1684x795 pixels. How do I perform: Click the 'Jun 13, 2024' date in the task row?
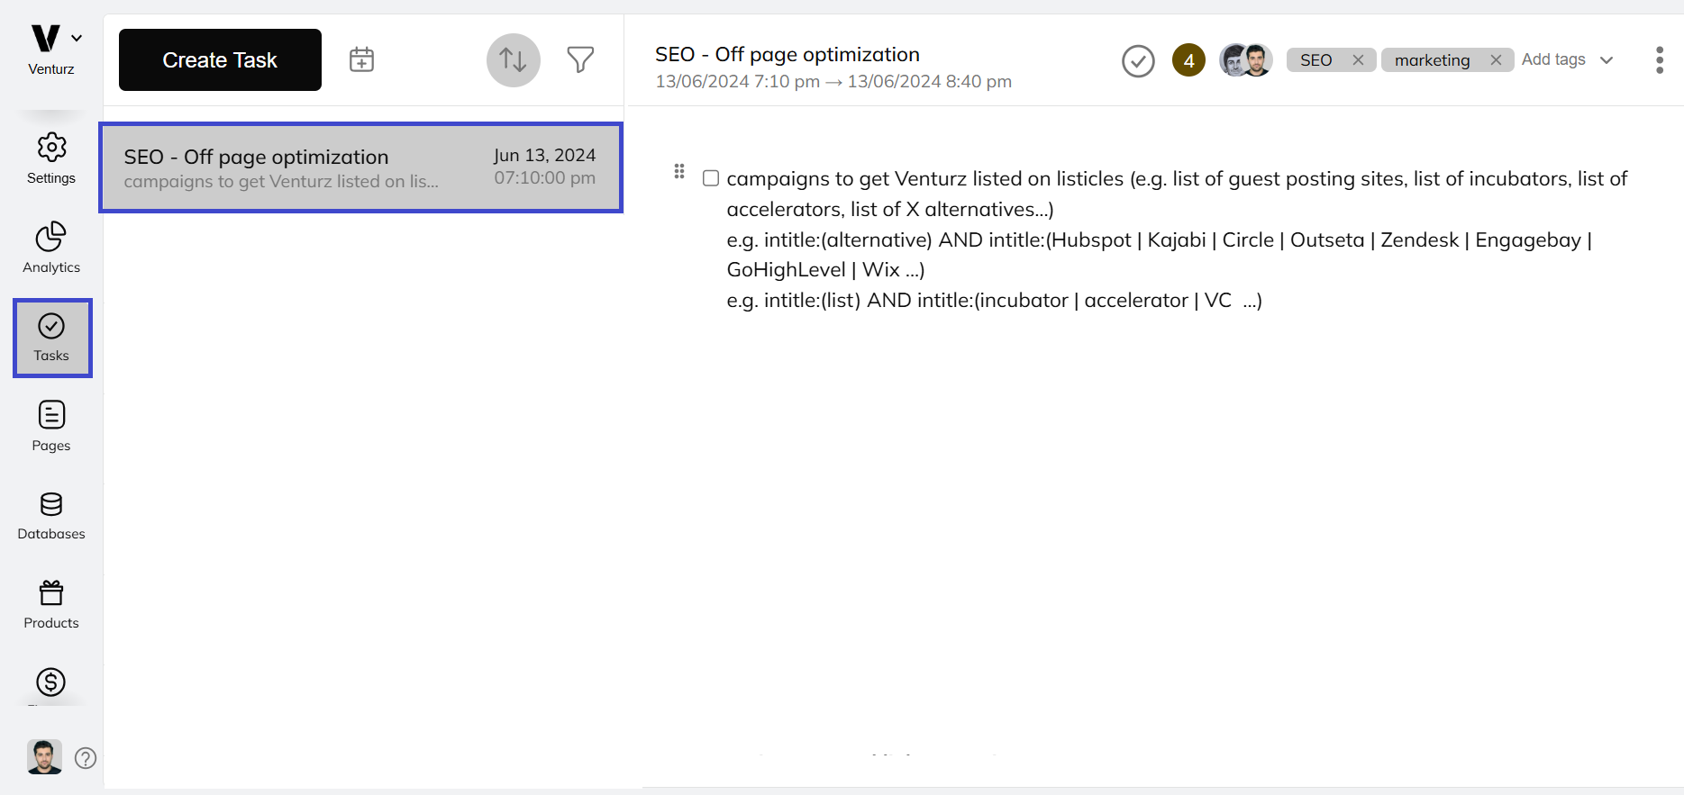tap(544, 155)
